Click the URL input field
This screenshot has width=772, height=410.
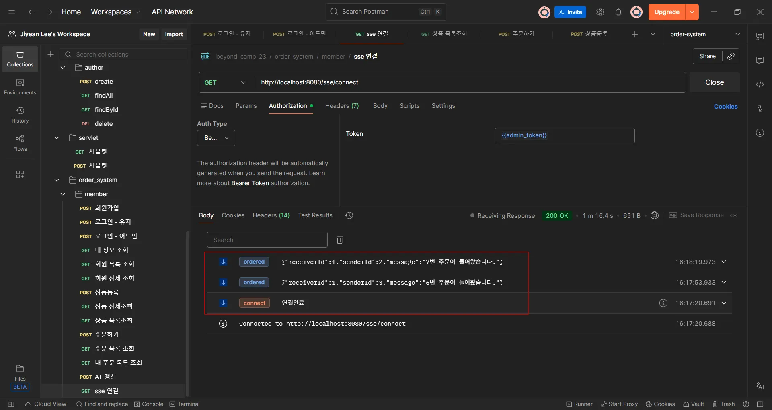tap(470, 82)
